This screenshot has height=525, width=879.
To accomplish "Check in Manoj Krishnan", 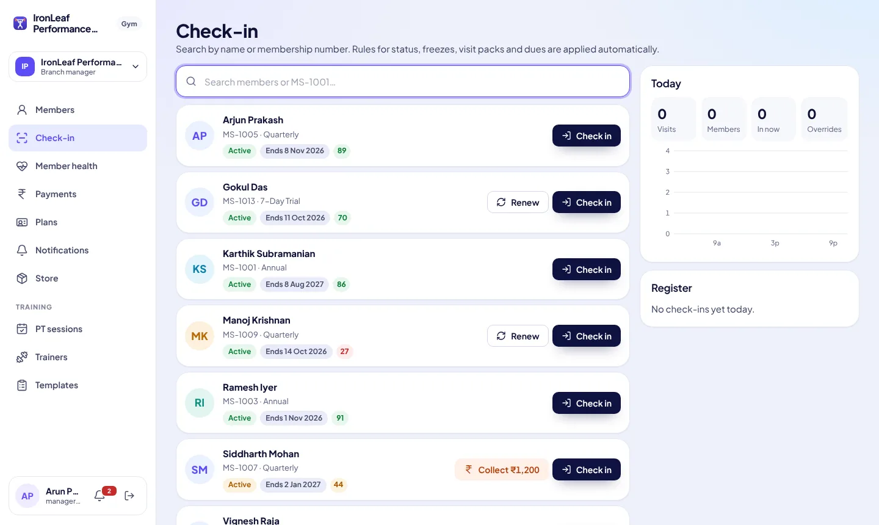I will pos(587,336).
